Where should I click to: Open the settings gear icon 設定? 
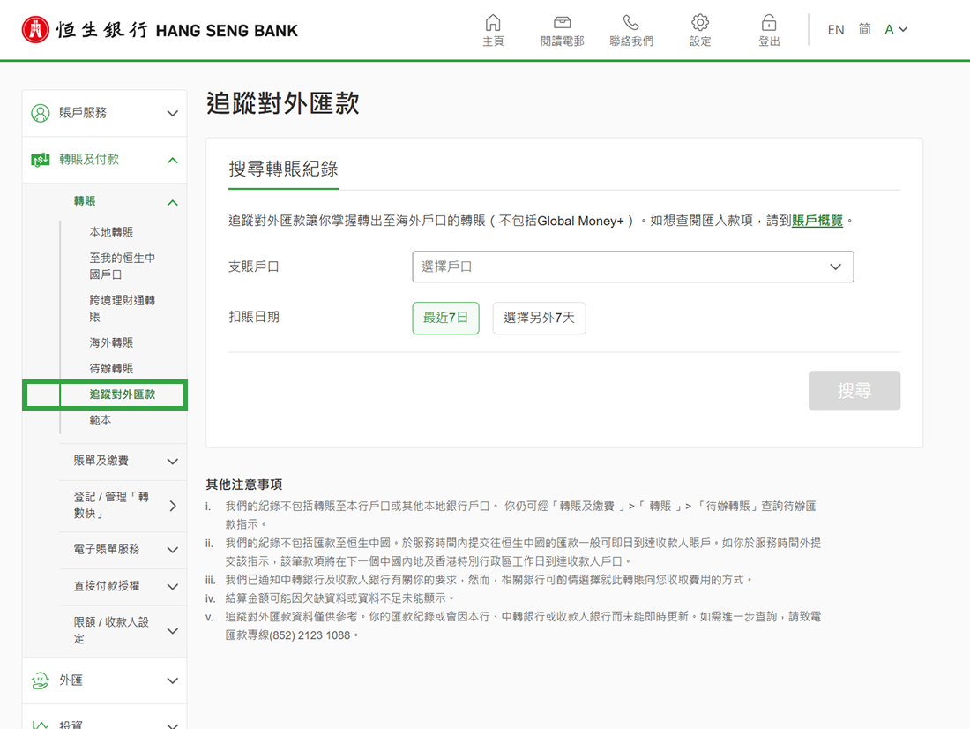(x=700, y=23)
